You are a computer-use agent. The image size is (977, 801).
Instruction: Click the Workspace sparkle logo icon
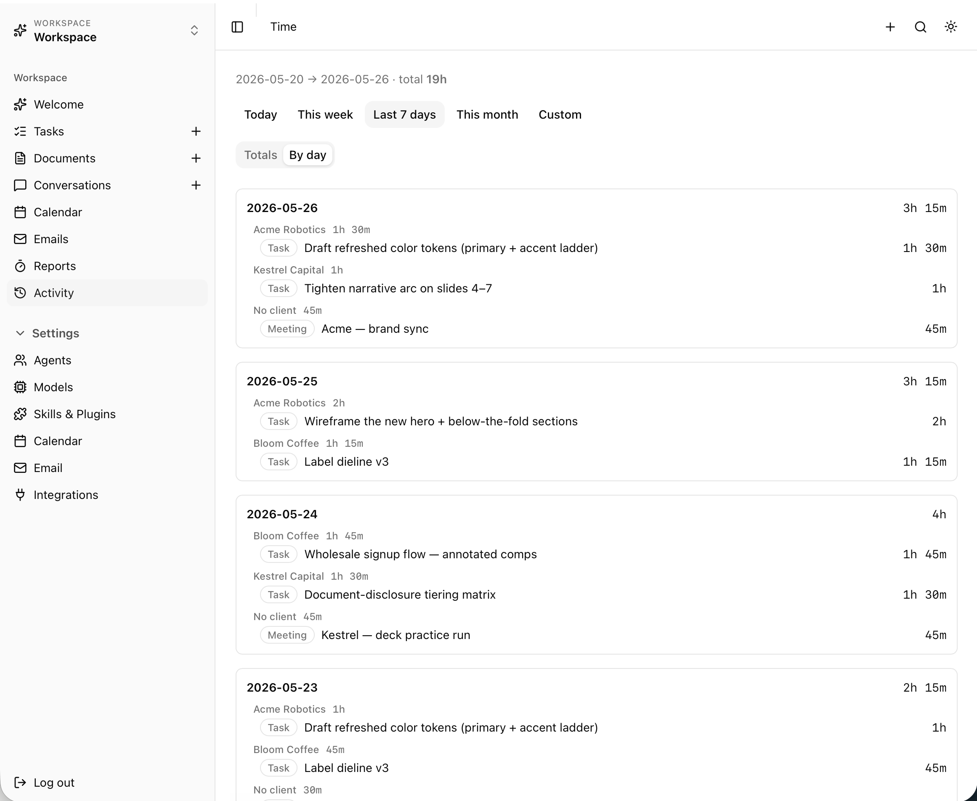coord(20,30)
